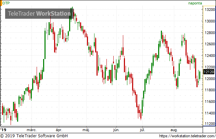Click the 12600 price axis label
216x139 pixels.
[x=210, y=44]
